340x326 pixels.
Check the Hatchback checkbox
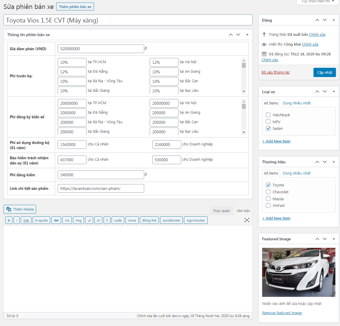(x=268, y=115)
